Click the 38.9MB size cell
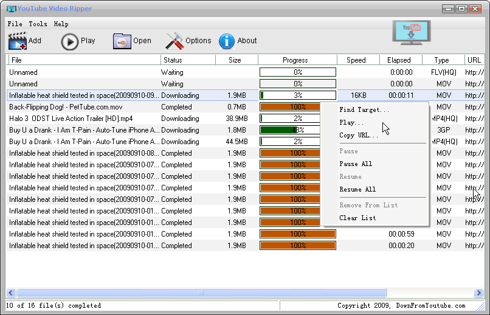490x315 pixels. click(x=236, y=119)
